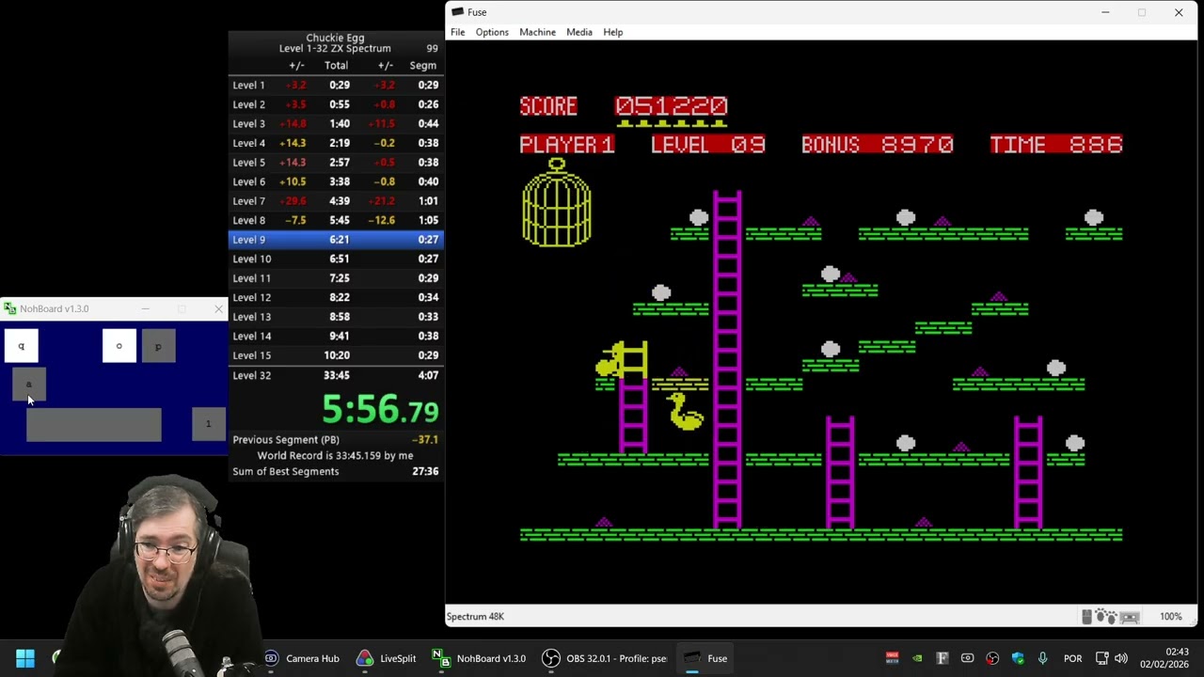Select the Level 15 split row in LiveSplit
This screenshot has height=677, width=1204.
[336, 354]
